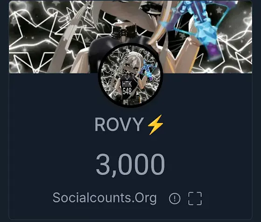The width and height of the screenshot is (261, 222).
Task: Click the ROVY channel name
Action: [x=119, y=124]
